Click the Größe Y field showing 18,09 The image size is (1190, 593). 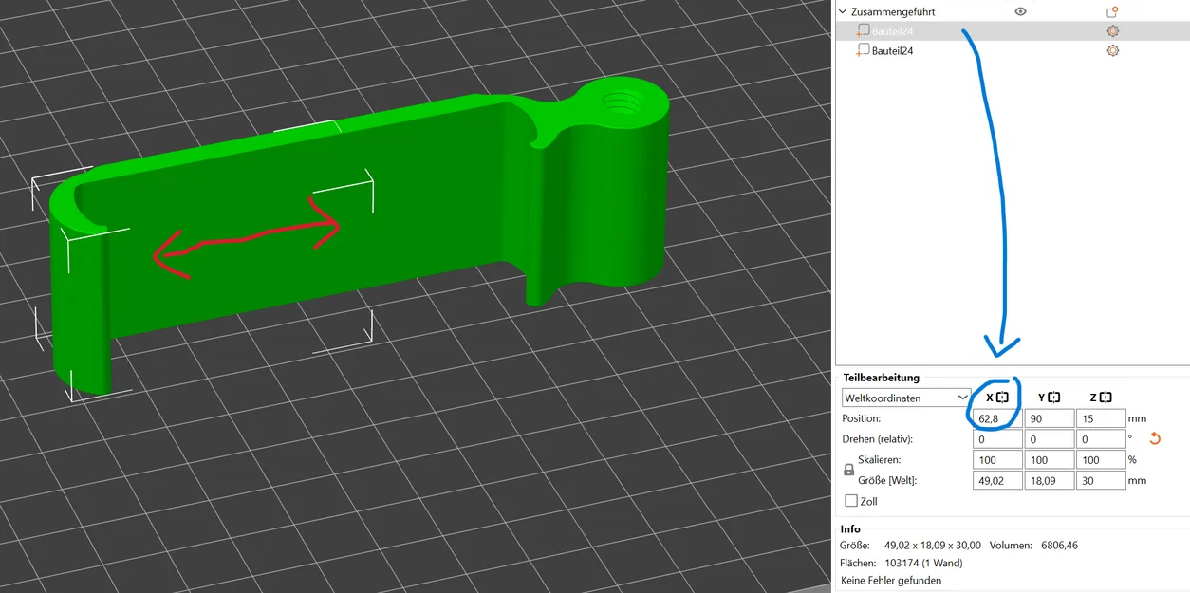(x=1049, y=481)
